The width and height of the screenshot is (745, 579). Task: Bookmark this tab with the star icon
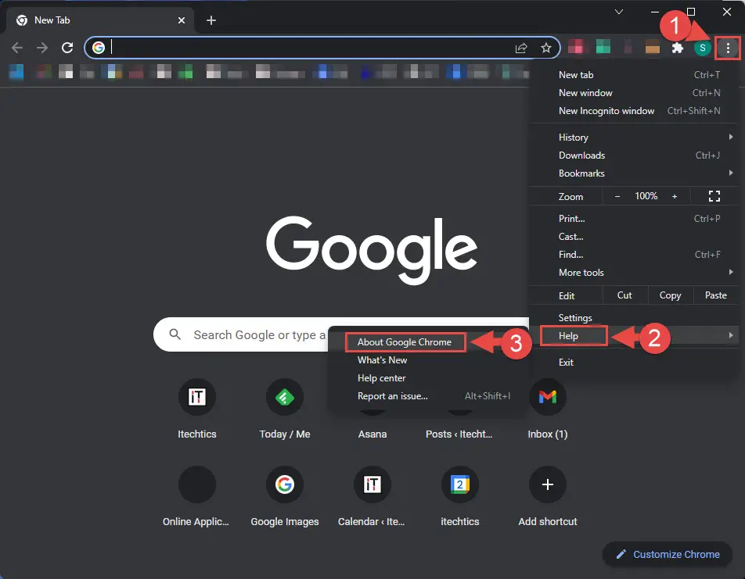click(x=546, y=48)
